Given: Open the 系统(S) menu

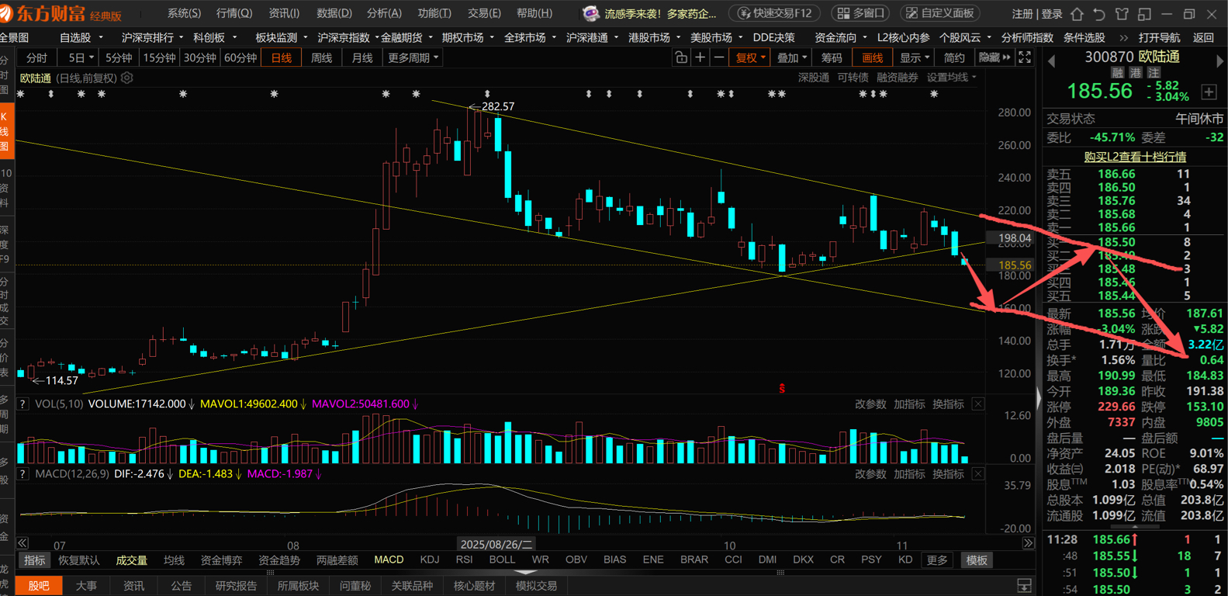Looking at the screenshot, I should pos(184,13).
